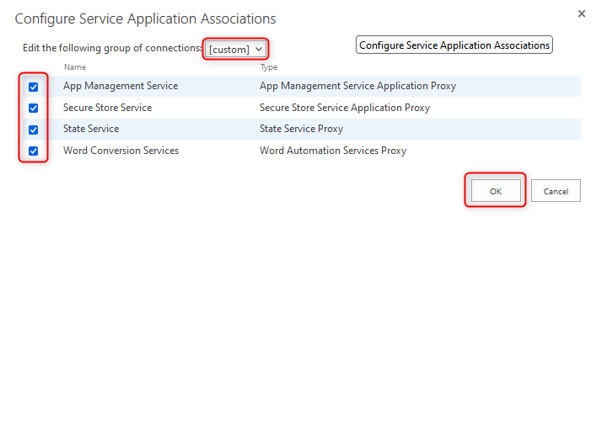
Task: Uncheck the Secure Store Service checkbox
Action: [x=34, y=108]
